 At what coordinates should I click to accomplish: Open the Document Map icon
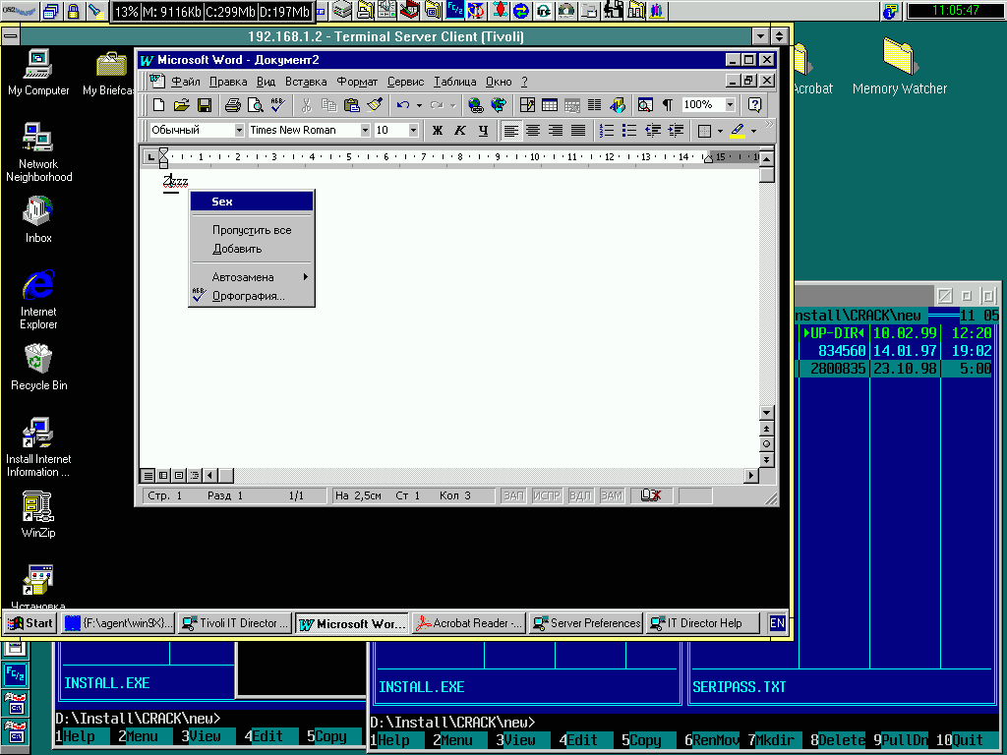point(645,104)
